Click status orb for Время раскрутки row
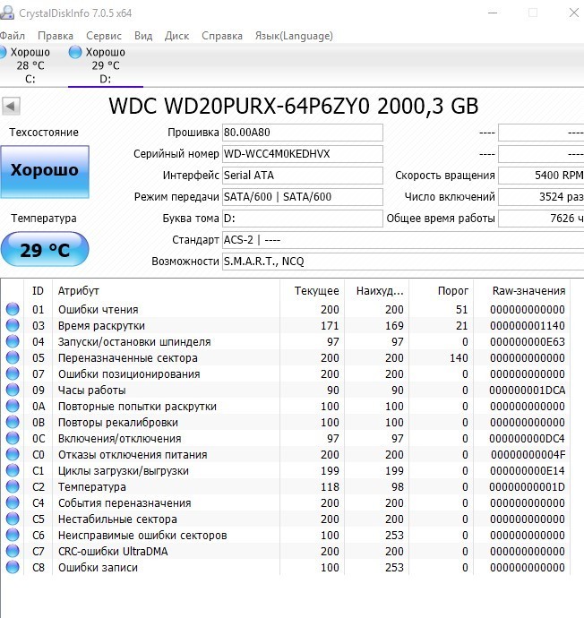This screenshot has width=584, height=618. (x=13, y=325)
